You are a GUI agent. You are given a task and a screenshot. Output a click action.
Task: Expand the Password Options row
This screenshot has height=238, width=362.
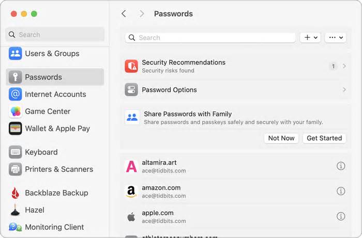pos(235,90)
